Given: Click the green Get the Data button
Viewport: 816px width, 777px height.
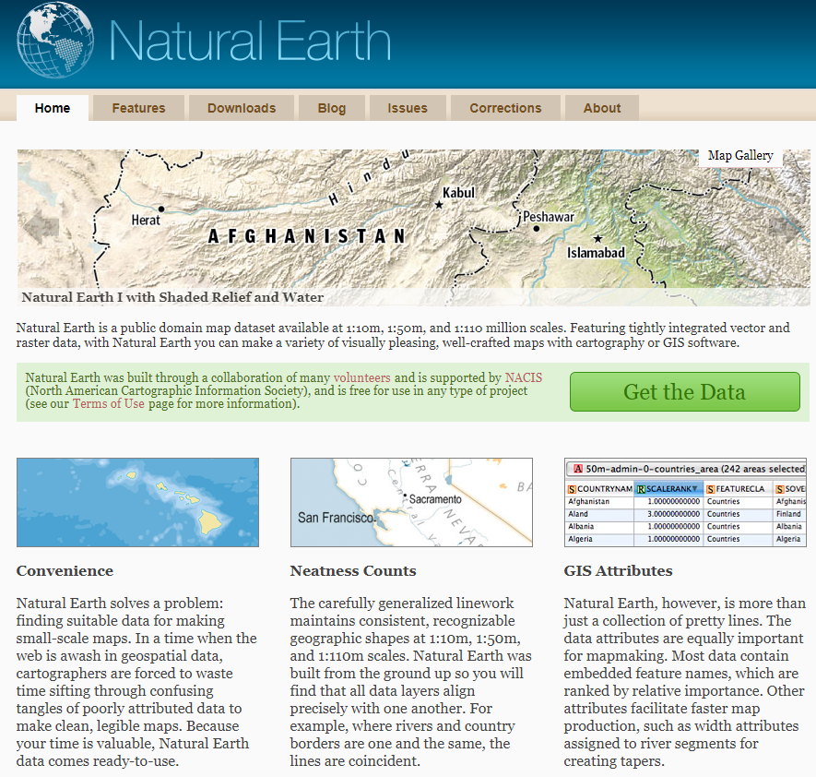Looking at the screenshot, I should pyautogui.click(x=684, y=391).
